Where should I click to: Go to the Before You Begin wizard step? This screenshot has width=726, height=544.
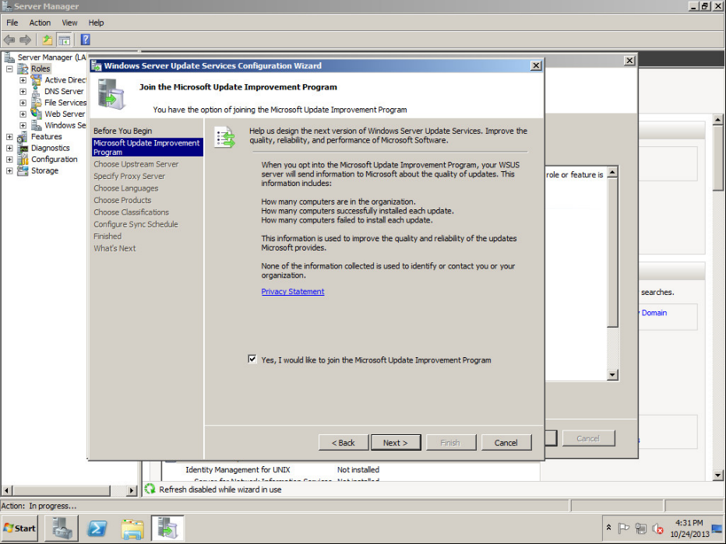123,131
